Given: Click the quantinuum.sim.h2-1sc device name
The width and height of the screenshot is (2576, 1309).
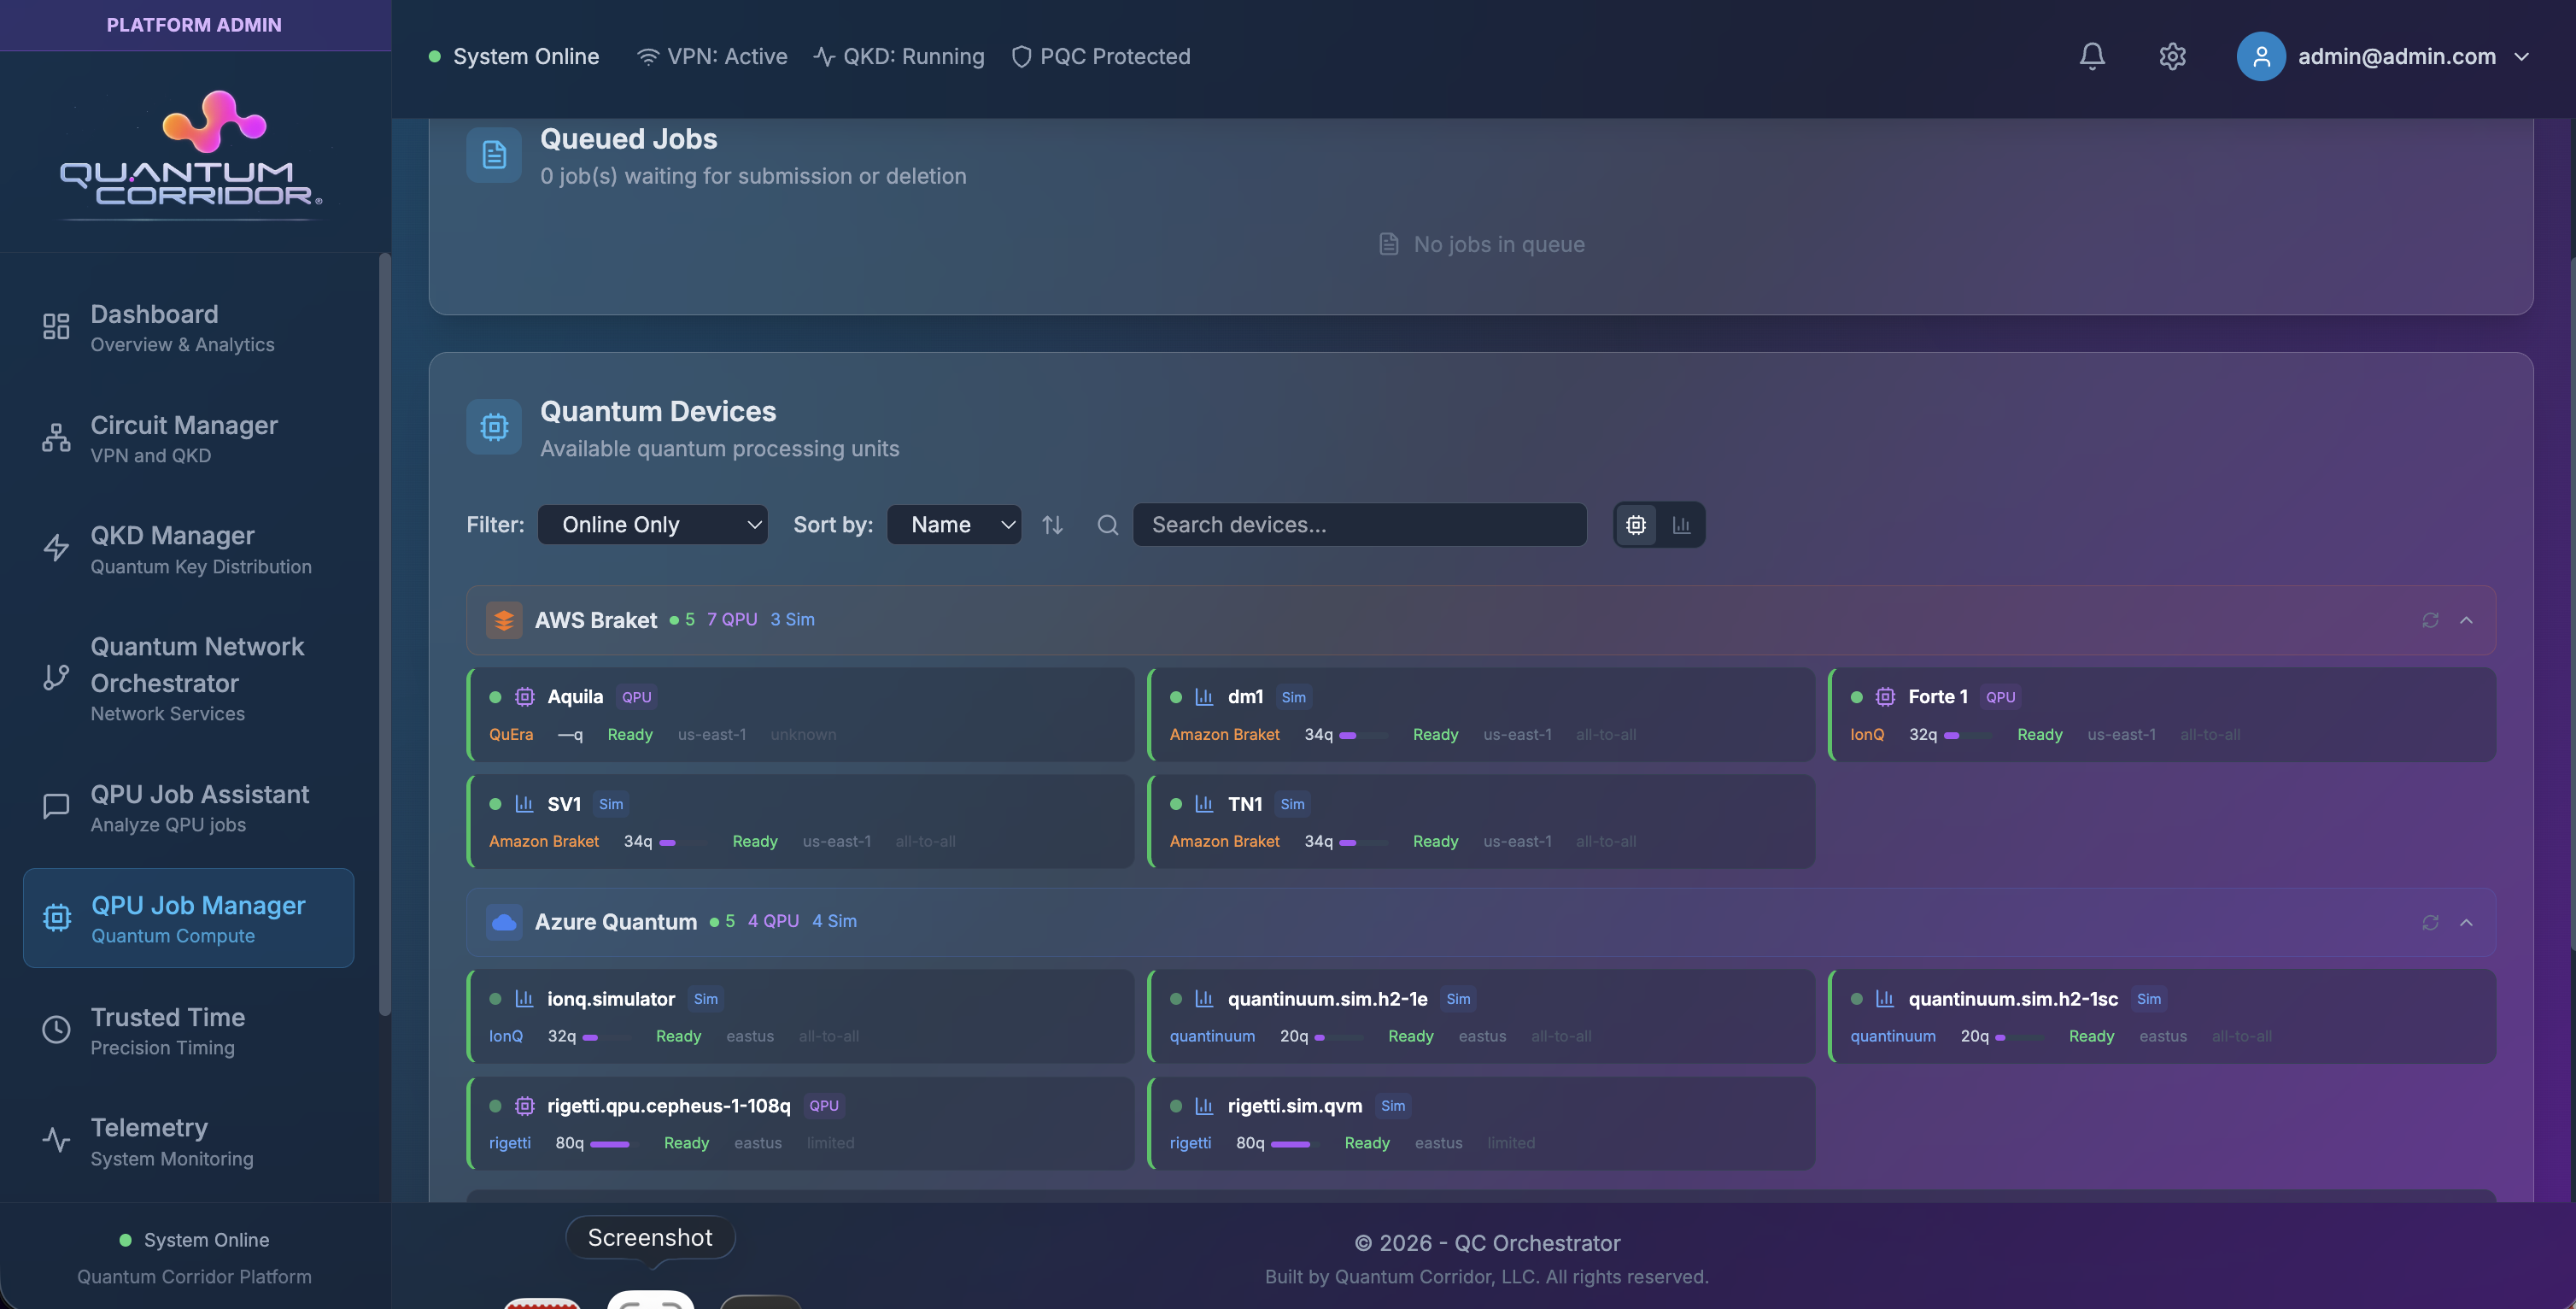Looking at the screenshot, I should click(2013, 999).
